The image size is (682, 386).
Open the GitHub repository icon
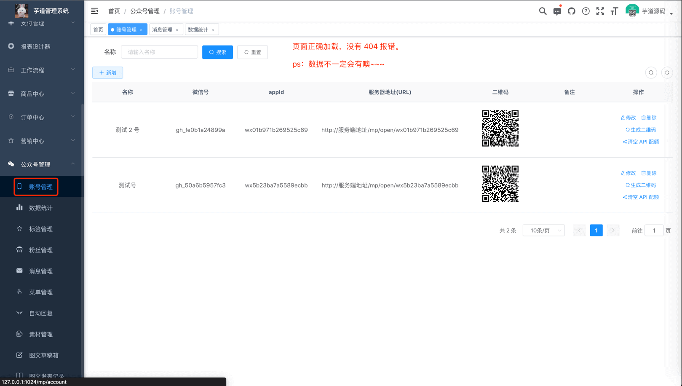click(x=571, y=11)
